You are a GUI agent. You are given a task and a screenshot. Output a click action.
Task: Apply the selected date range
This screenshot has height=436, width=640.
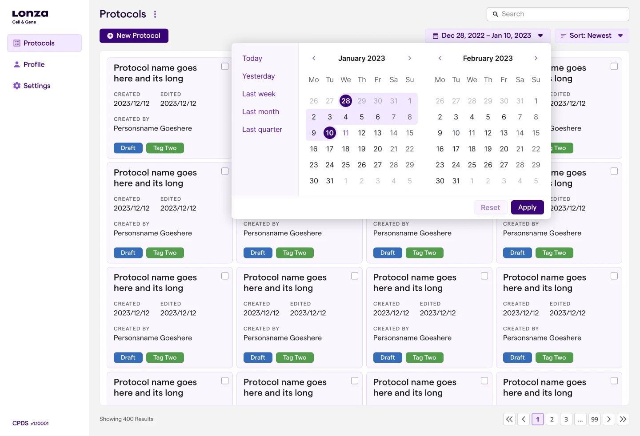pyautogui.click(x=527, y=207)
